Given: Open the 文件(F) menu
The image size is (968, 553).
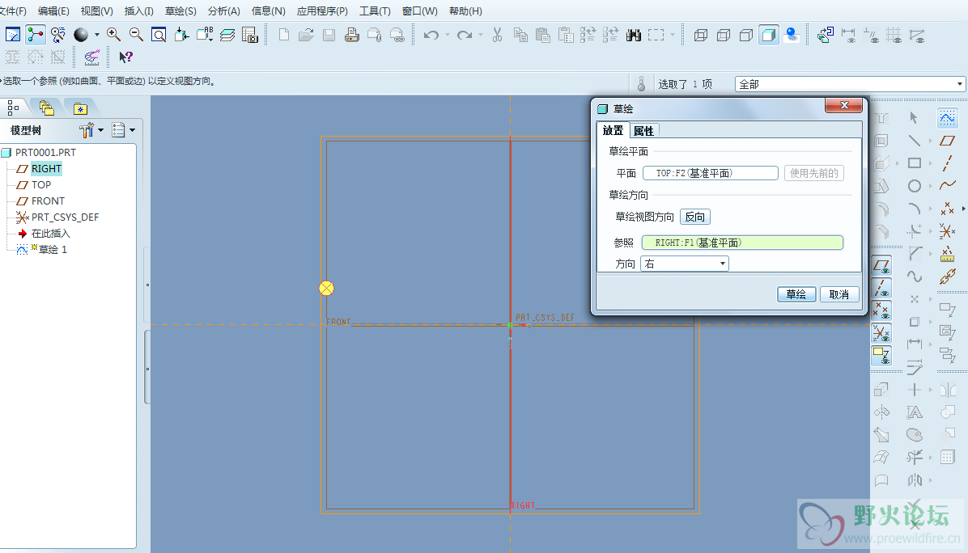Looking at the screenshot, I should click(x=13, y=11).
